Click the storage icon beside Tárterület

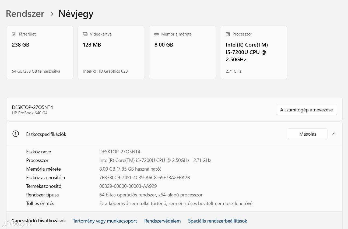coord(14,34)
